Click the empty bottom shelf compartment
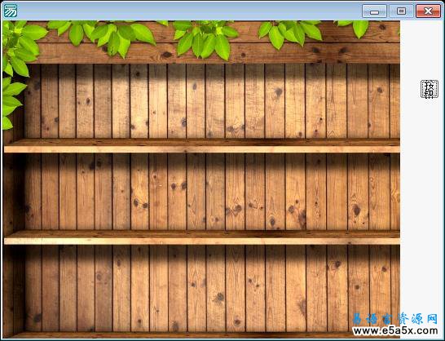 click(x=212, y=289)
